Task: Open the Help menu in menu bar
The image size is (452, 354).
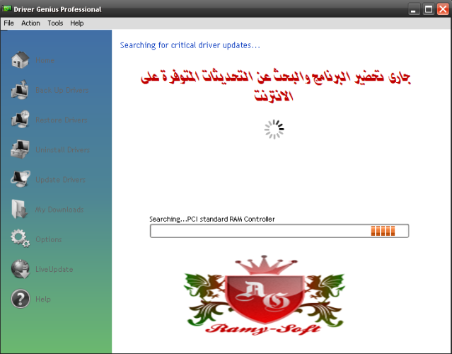Action: 76,23
